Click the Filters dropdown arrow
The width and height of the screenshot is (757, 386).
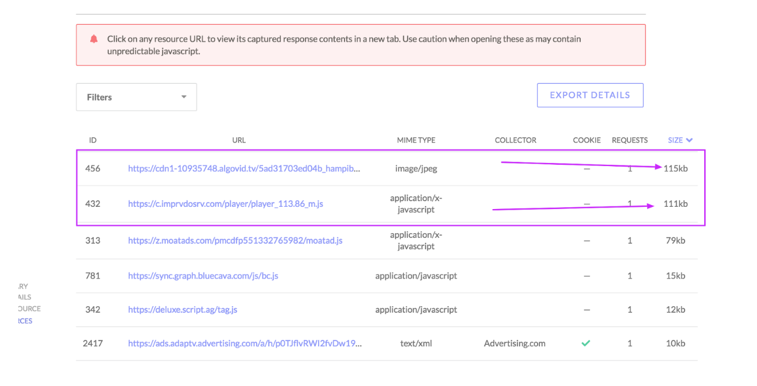[x=184, y=97]
